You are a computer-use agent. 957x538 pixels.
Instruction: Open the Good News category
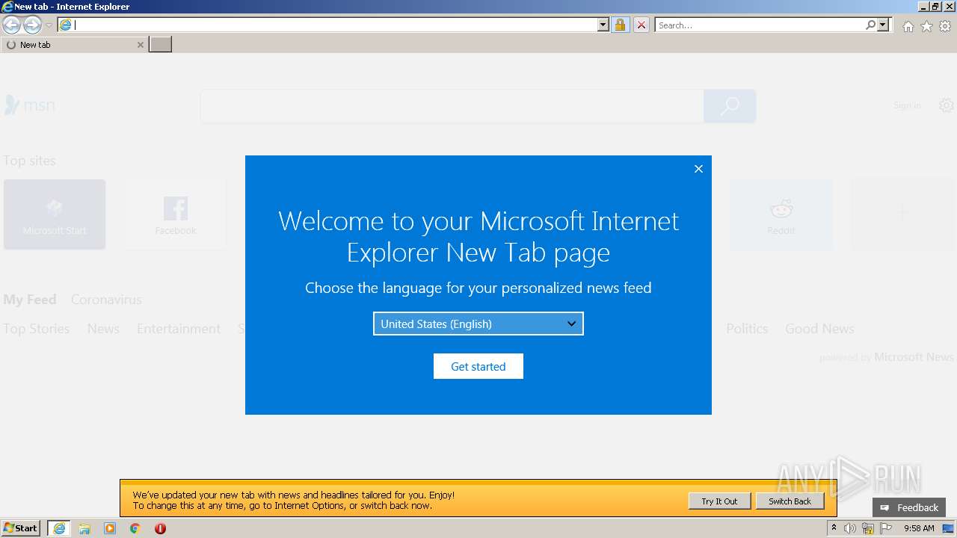[819, 329]
